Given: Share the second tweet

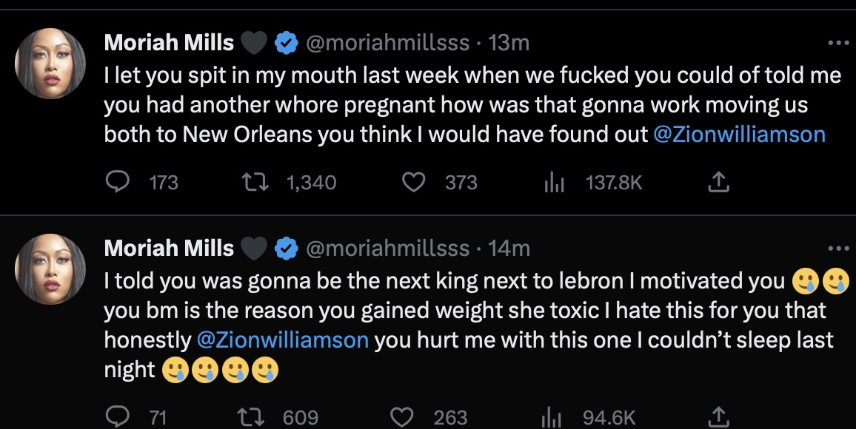Looking at the screenshot, I should pos(718,417).
